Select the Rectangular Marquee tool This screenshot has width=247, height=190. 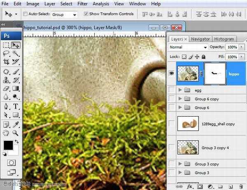tap(6, 45)
